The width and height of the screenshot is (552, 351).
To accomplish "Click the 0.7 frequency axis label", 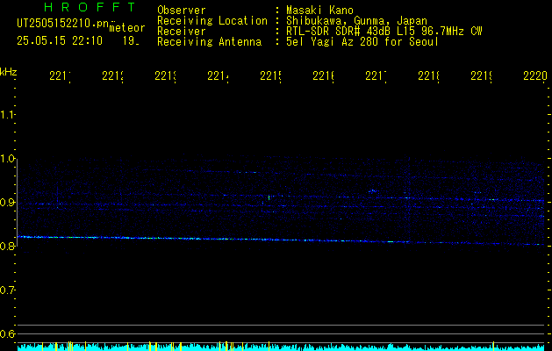I will (7, 290).
